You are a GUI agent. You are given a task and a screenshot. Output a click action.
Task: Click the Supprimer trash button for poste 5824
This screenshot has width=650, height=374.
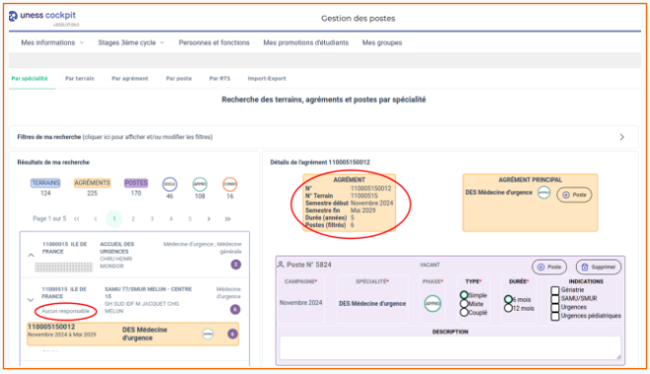599,267
